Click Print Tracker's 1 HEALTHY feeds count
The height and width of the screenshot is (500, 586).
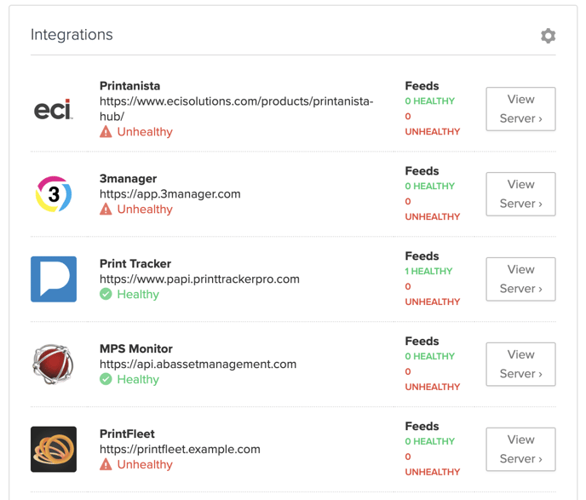pos(428,271)
